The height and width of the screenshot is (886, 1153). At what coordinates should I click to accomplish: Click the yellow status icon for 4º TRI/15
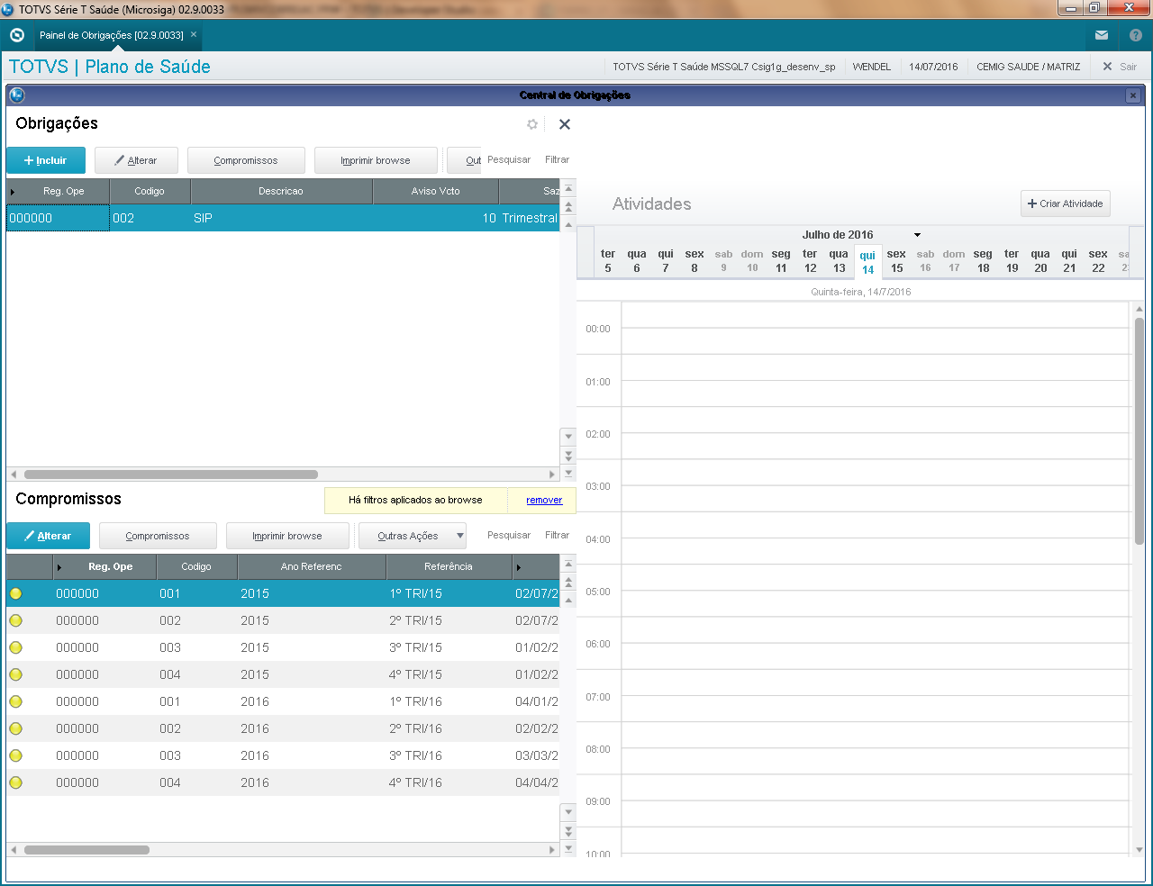(15, 674)
